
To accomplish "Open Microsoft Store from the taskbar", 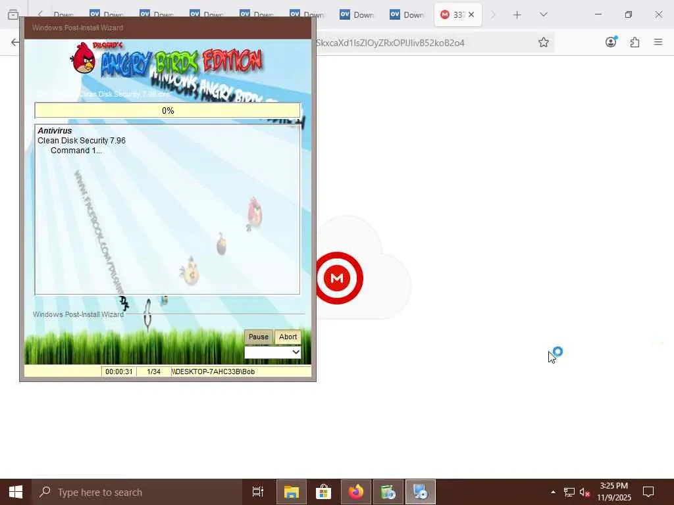I will coord(324,492).
